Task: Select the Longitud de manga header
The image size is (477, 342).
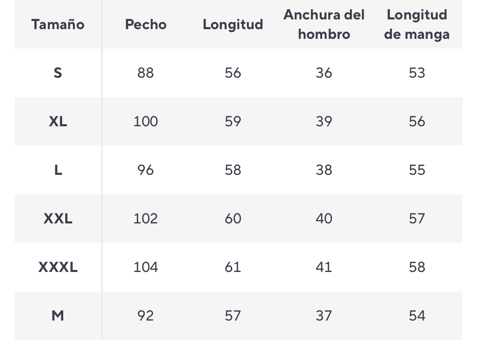Action: (x=417, y=25)
